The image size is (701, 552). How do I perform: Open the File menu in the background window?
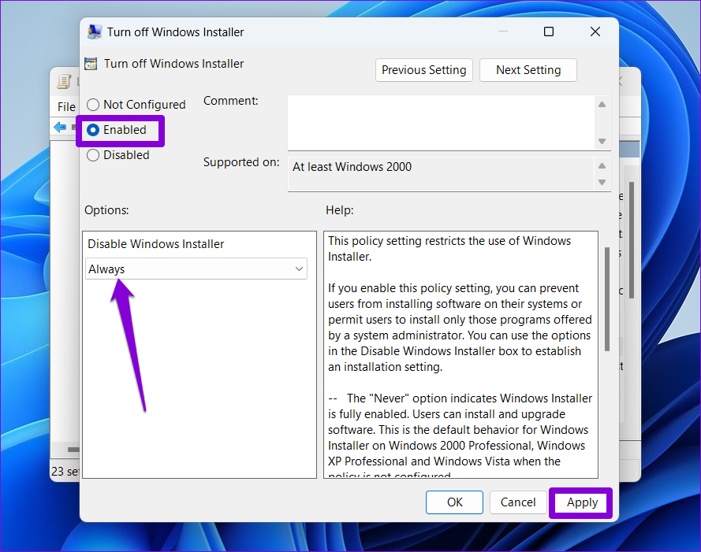66,107
